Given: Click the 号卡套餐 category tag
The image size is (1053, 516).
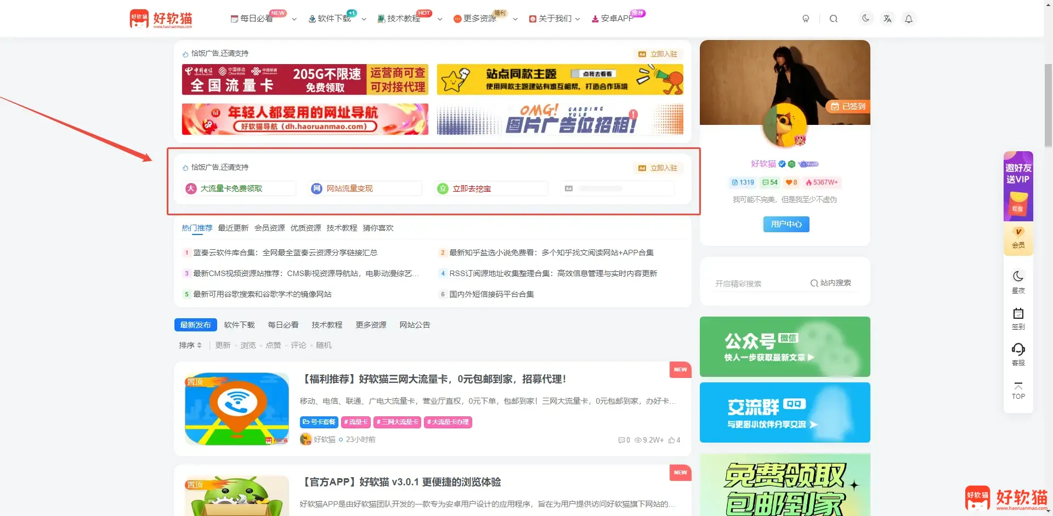Looking at the screenshot, I should point(319,422).
